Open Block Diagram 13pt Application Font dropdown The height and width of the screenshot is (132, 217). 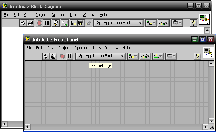pyautogui.click(x=119, y=23)
